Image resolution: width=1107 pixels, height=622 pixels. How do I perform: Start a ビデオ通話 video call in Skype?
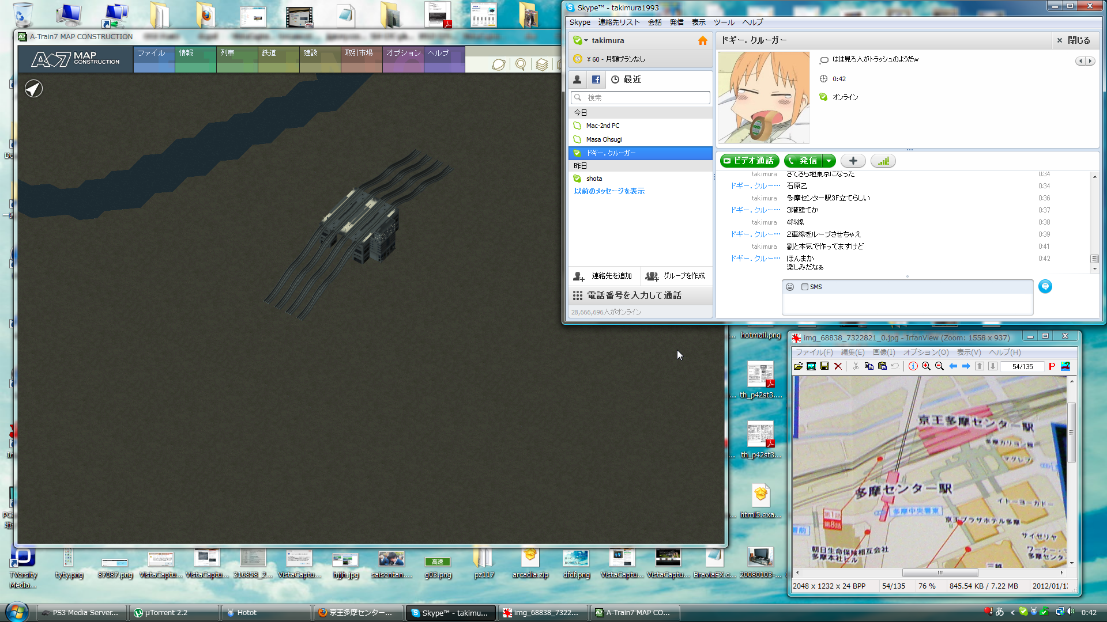click(x=749, y=161)
